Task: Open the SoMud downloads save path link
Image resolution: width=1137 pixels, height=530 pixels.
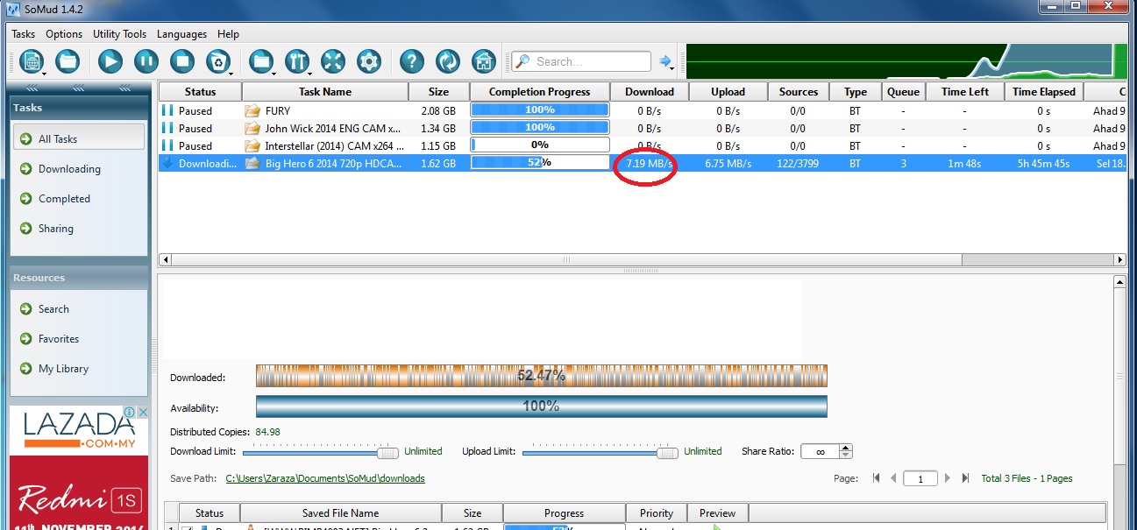Action: click(x=325, y=478)
